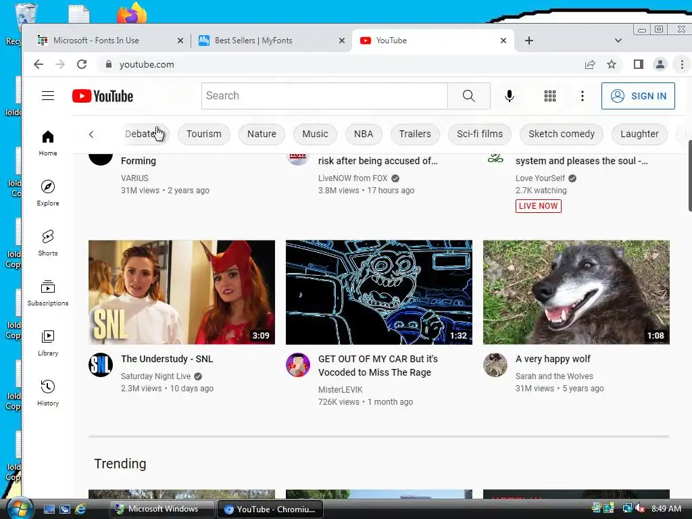Open A very happy wolf video title
Screen dimensions: 692x519
(553, 359)
